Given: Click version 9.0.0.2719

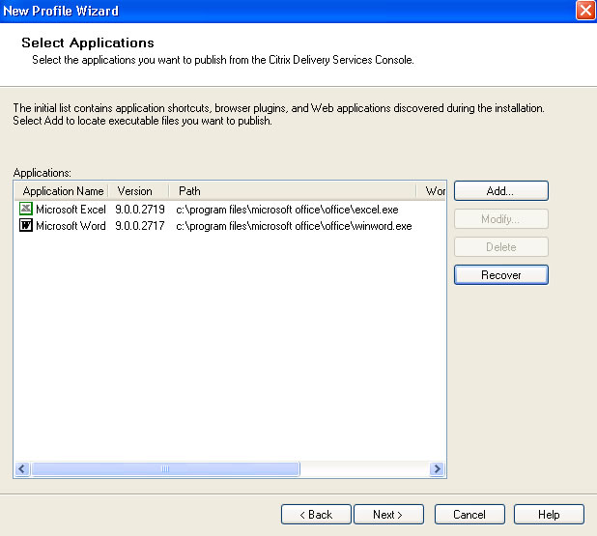Looking at the screenshot, I should click(x=140, y=210).
